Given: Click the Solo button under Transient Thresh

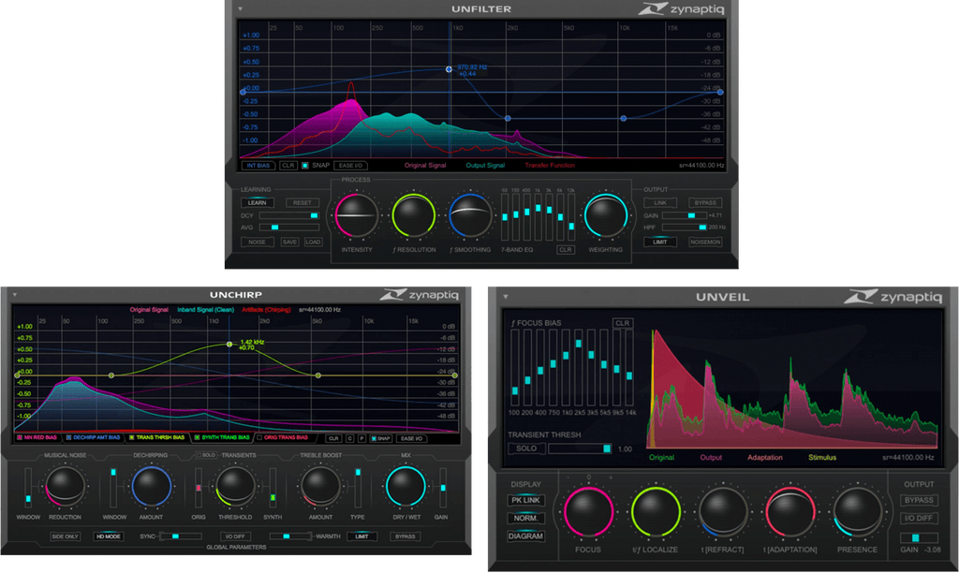Looking at the screenshot, I should click(x=526, y=448).
